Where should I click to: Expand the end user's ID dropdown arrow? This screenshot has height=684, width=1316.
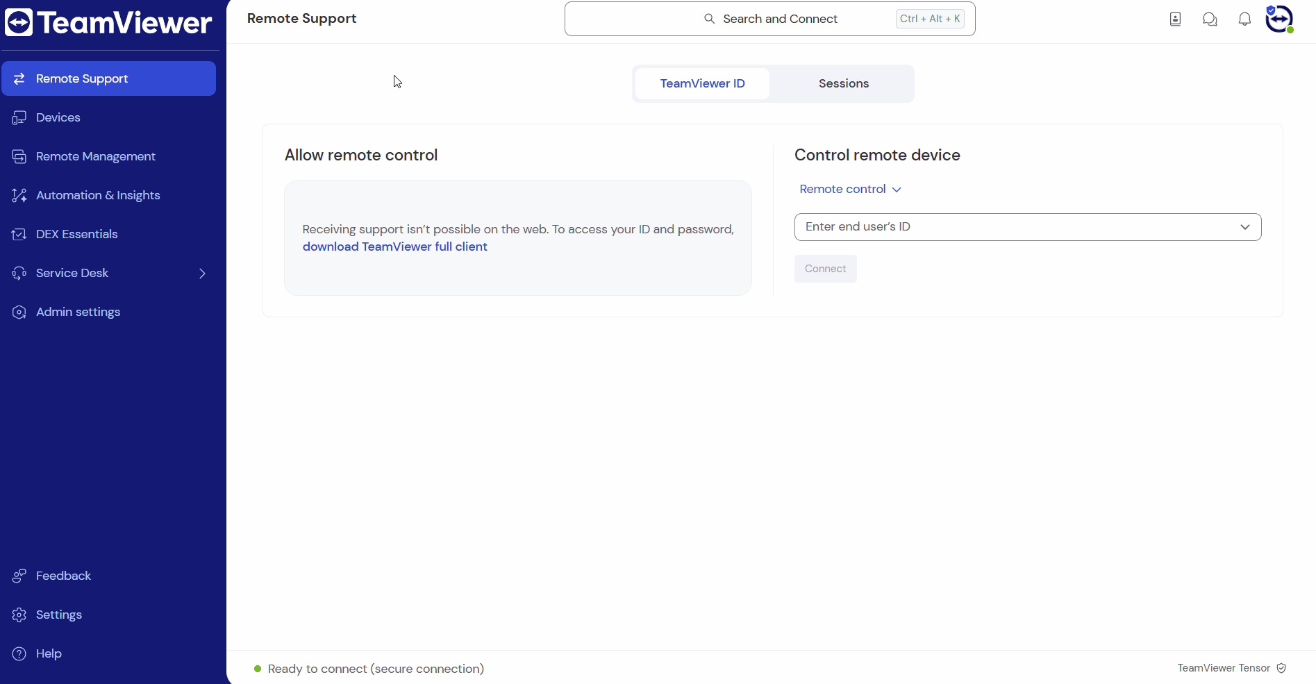point(1245,227)
